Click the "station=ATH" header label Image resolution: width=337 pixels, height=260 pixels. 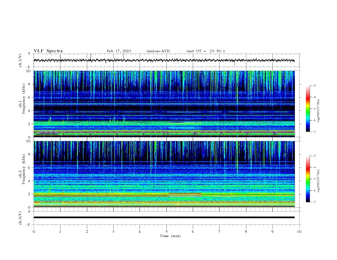(x=158, y=51)
